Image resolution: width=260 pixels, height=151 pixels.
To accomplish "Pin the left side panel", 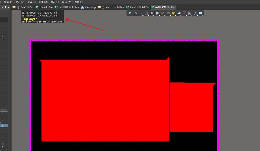I will pos(5,7).
